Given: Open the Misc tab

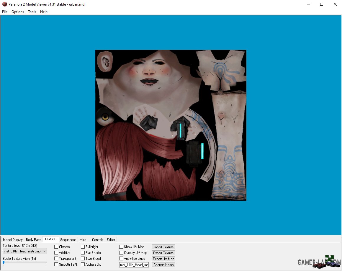Looking at the screenshot, I should click(83, 240).
